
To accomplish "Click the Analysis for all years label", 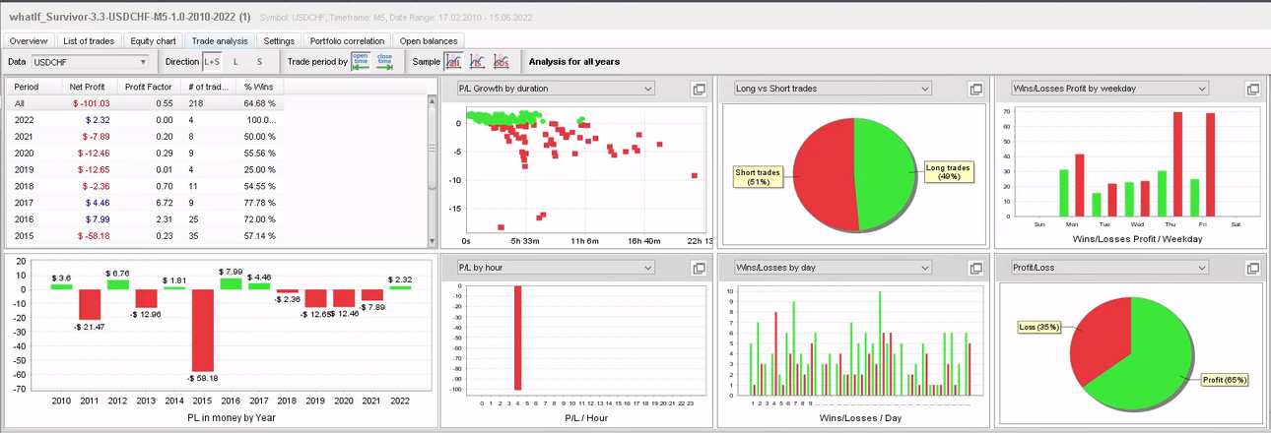I will click(x=574, y=62).
